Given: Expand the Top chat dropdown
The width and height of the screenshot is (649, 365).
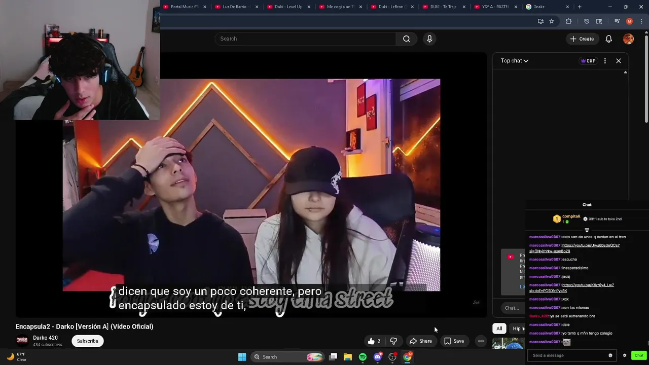Looking at the screenshot, I should [515, 61].
